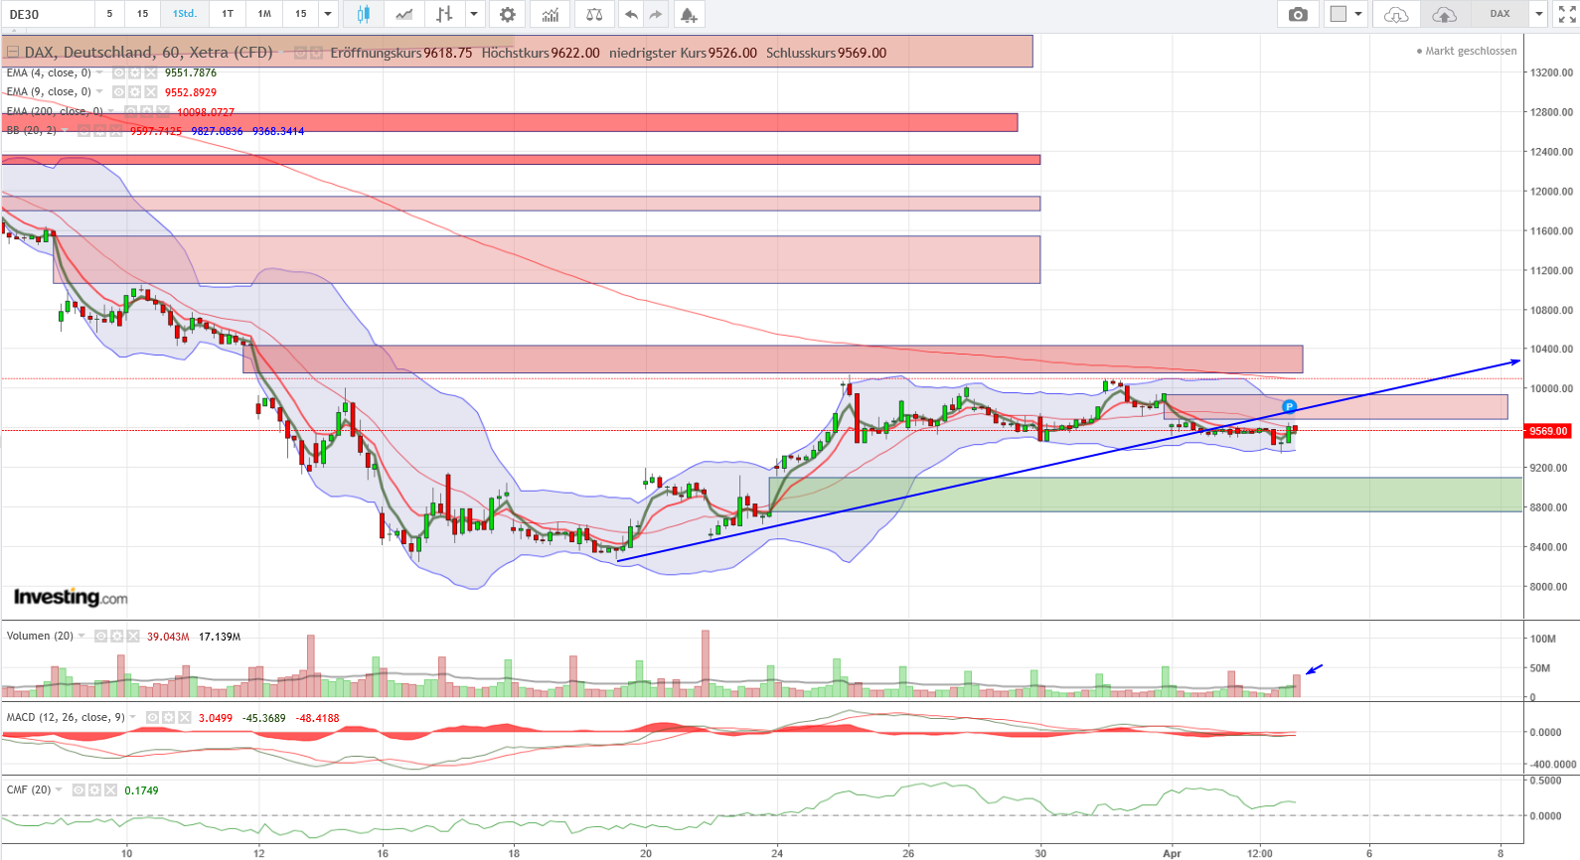The image size is (1580, 860).
Task: Click the DAX, Deutschland, 60, Xetra title
Action: coord(148,53)
